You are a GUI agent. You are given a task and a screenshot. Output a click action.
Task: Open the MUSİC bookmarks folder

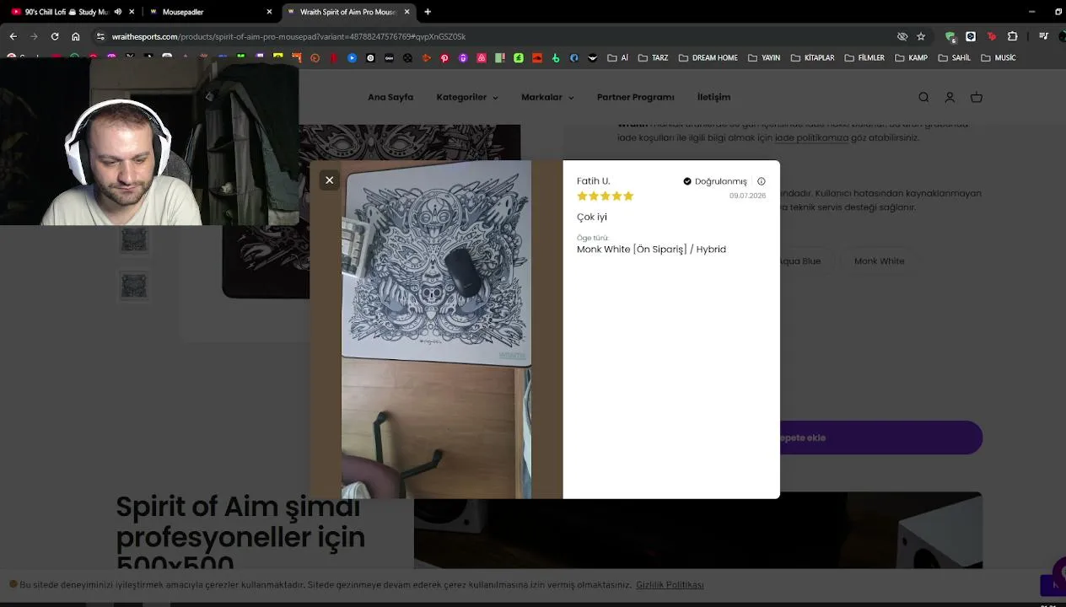click(x=999, y=57)
